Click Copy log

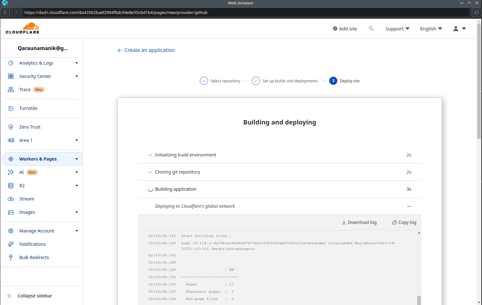404,222
